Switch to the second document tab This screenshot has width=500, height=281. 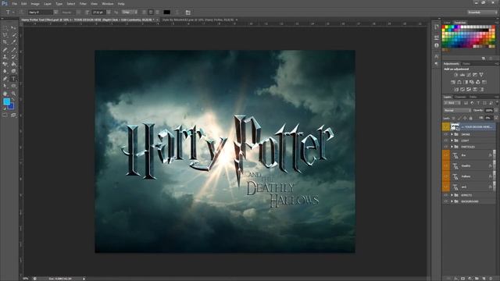[198, 20]
